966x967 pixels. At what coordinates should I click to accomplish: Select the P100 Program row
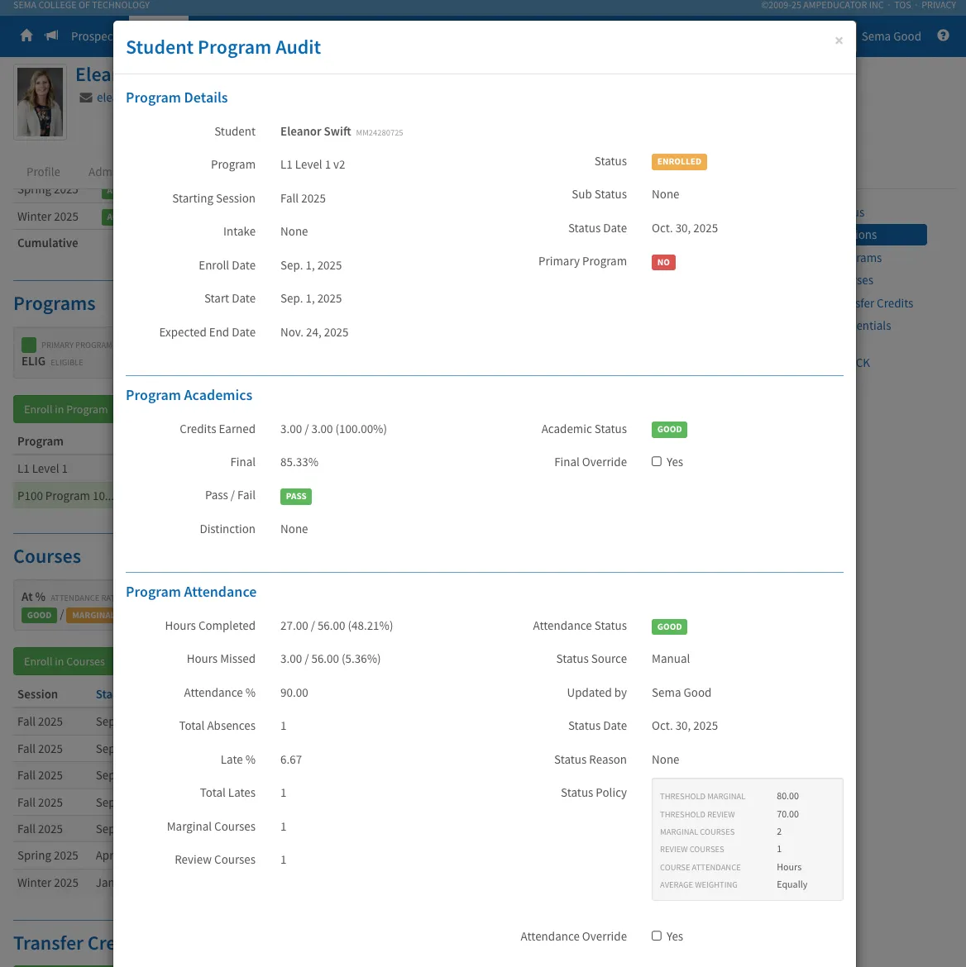coord(63,496)
